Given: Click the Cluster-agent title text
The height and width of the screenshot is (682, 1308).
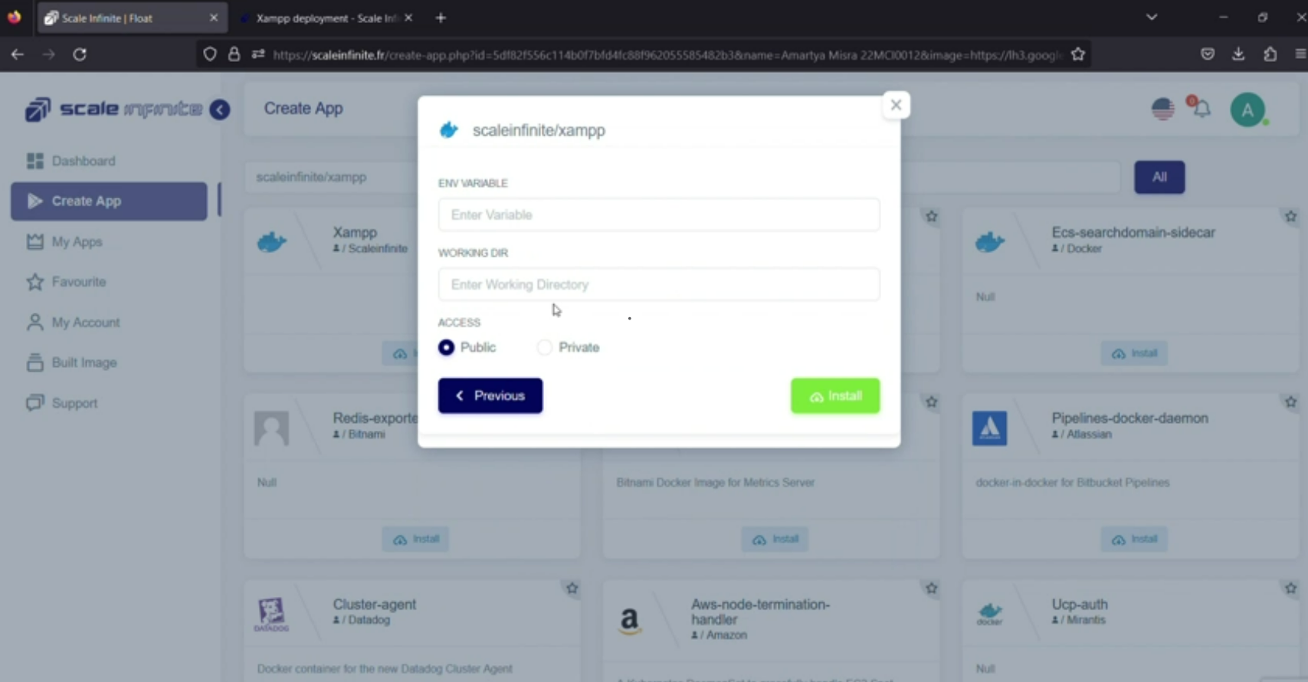Looking at the screenshot, I should point(374,604).
